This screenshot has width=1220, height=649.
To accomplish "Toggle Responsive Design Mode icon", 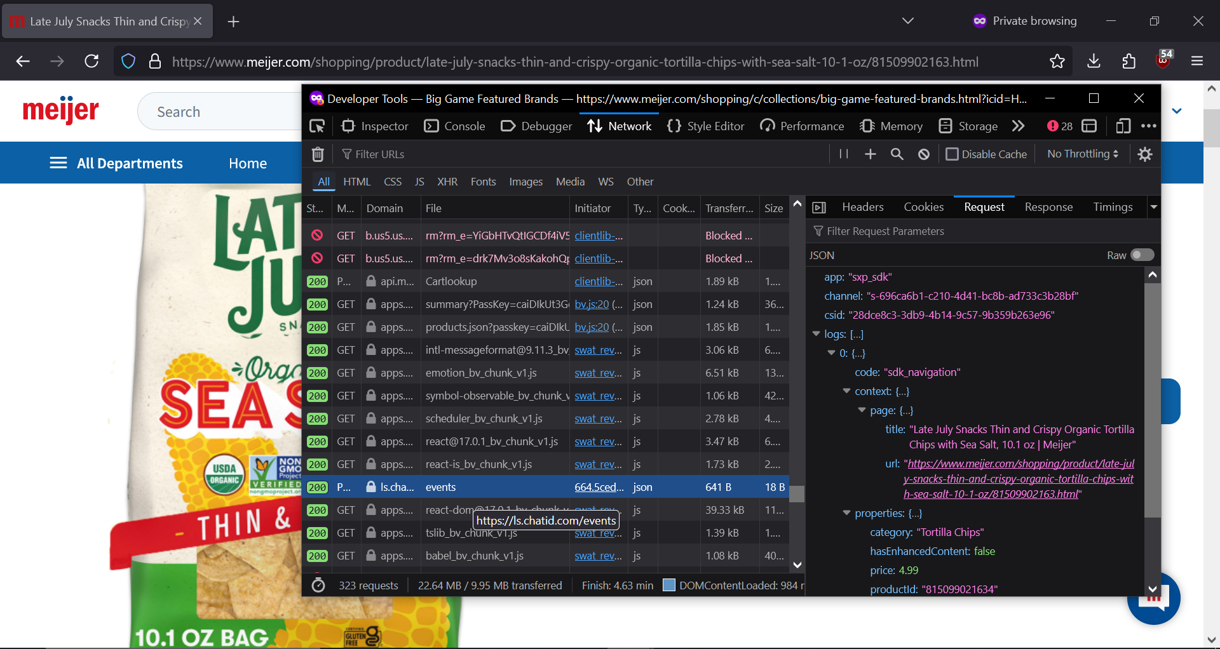I will [1123, 126].
